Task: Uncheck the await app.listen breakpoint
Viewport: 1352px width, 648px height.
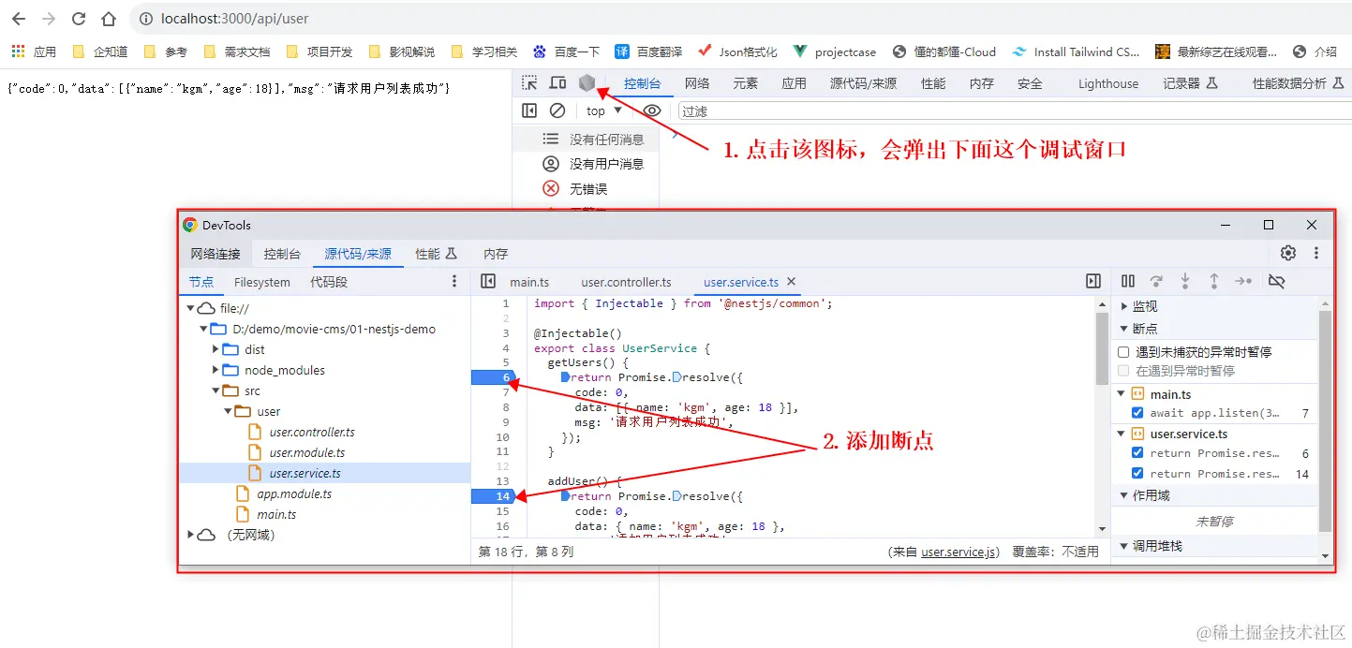Action: 1137,413
